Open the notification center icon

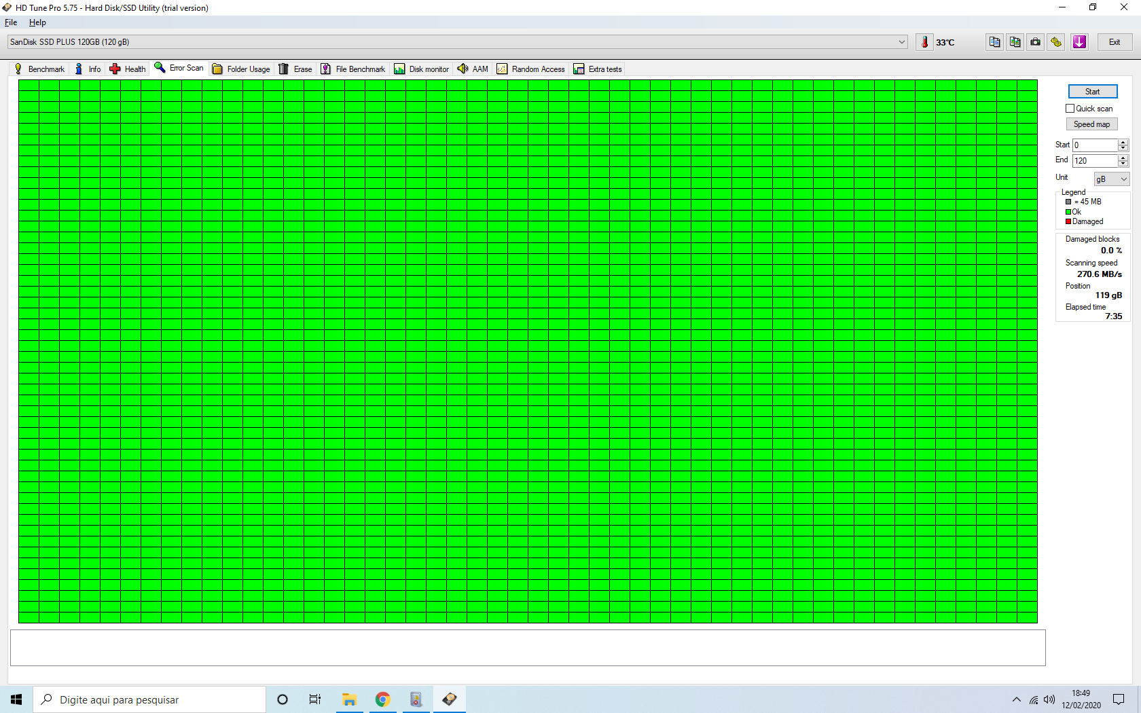pyautogui.click(x=1119, y=699)
